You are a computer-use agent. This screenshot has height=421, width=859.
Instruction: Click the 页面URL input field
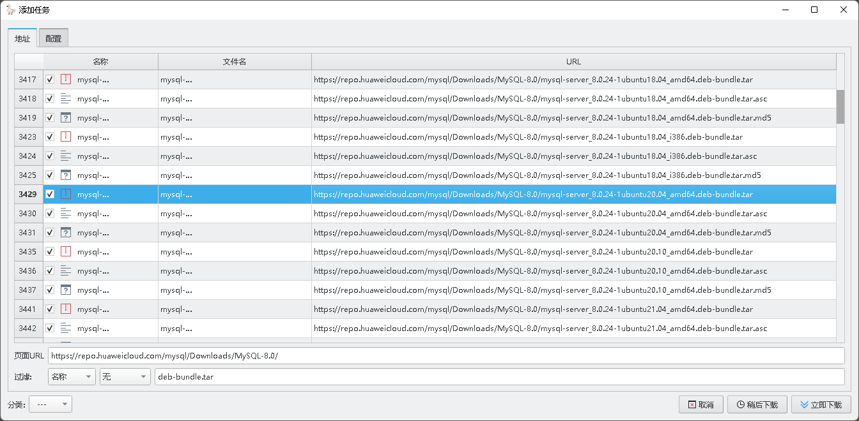click(446, 356)
